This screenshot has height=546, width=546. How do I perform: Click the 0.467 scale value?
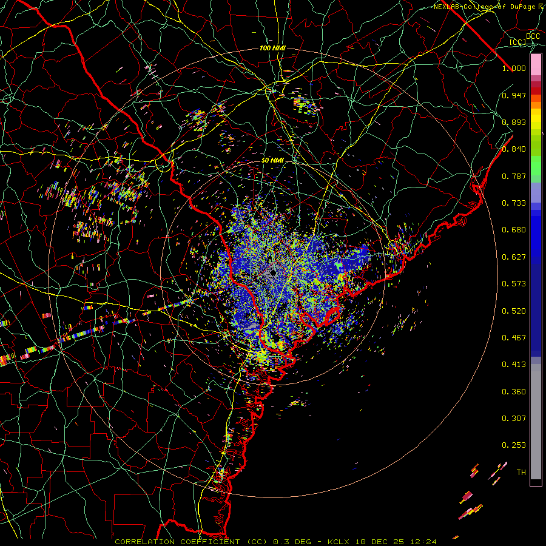514,338
